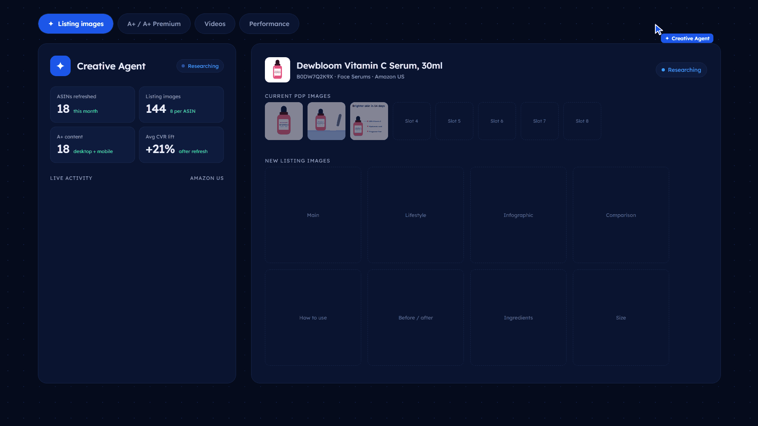This screenshot has height=426, width=758.
Task: Click the Dewbloom serum product icon
Action: pos(278,70)
